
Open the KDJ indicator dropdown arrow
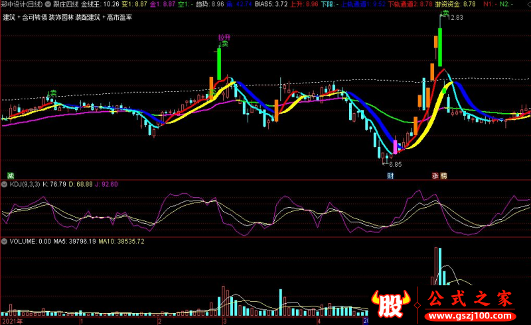pyautogui.click(x=4, y=185)
